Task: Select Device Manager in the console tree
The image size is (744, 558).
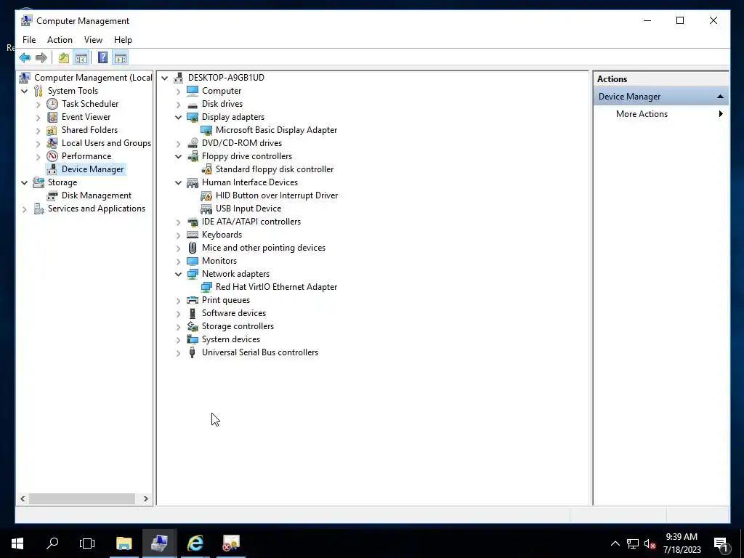Action: (x=92, y=169)
